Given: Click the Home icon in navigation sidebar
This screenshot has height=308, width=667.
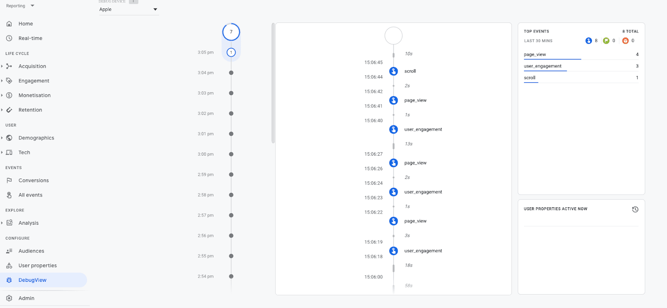Looking at the screenshot, I should [9, 24].
